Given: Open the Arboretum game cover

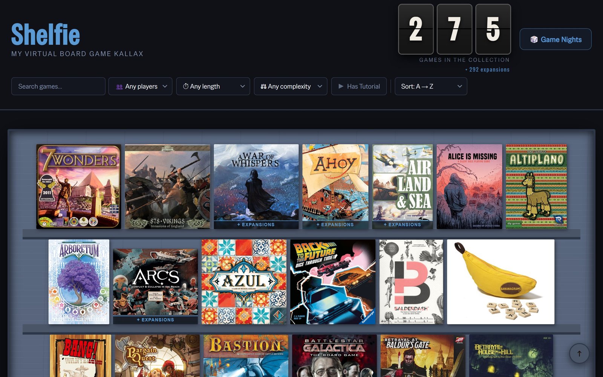Looking at the screenshot, I should pos(79,282).
